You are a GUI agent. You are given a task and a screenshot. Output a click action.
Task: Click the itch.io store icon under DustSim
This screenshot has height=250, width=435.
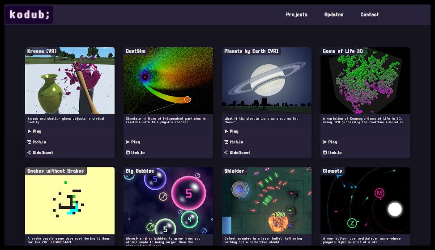(x=128, y=153)
